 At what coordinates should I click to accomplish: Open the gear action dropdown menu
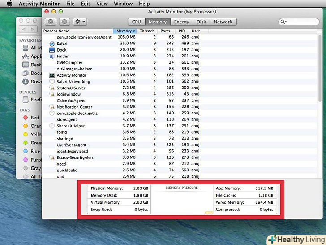(80, 22)
